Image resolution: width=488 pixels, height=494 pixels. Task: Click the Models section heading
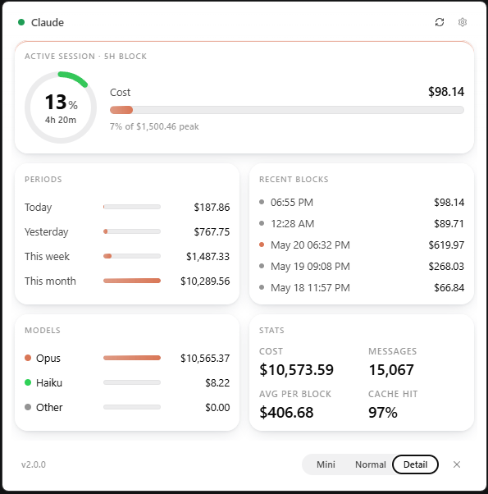tap(43, 330)
